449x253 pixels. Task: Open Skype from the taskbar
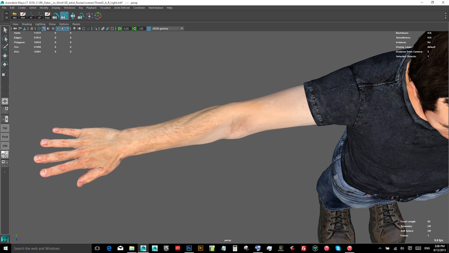tap(338, 249)
